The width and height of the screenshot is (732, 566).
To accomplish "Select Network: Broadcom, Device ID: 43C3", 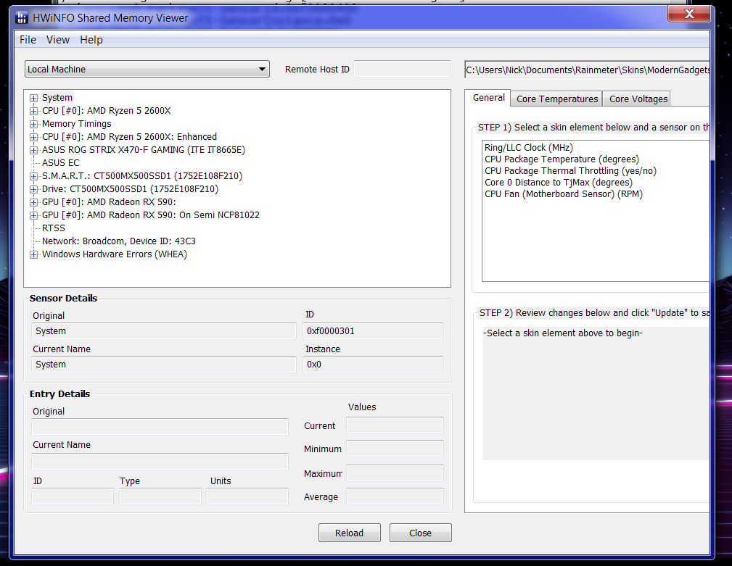I will click(x=118, y=241).
